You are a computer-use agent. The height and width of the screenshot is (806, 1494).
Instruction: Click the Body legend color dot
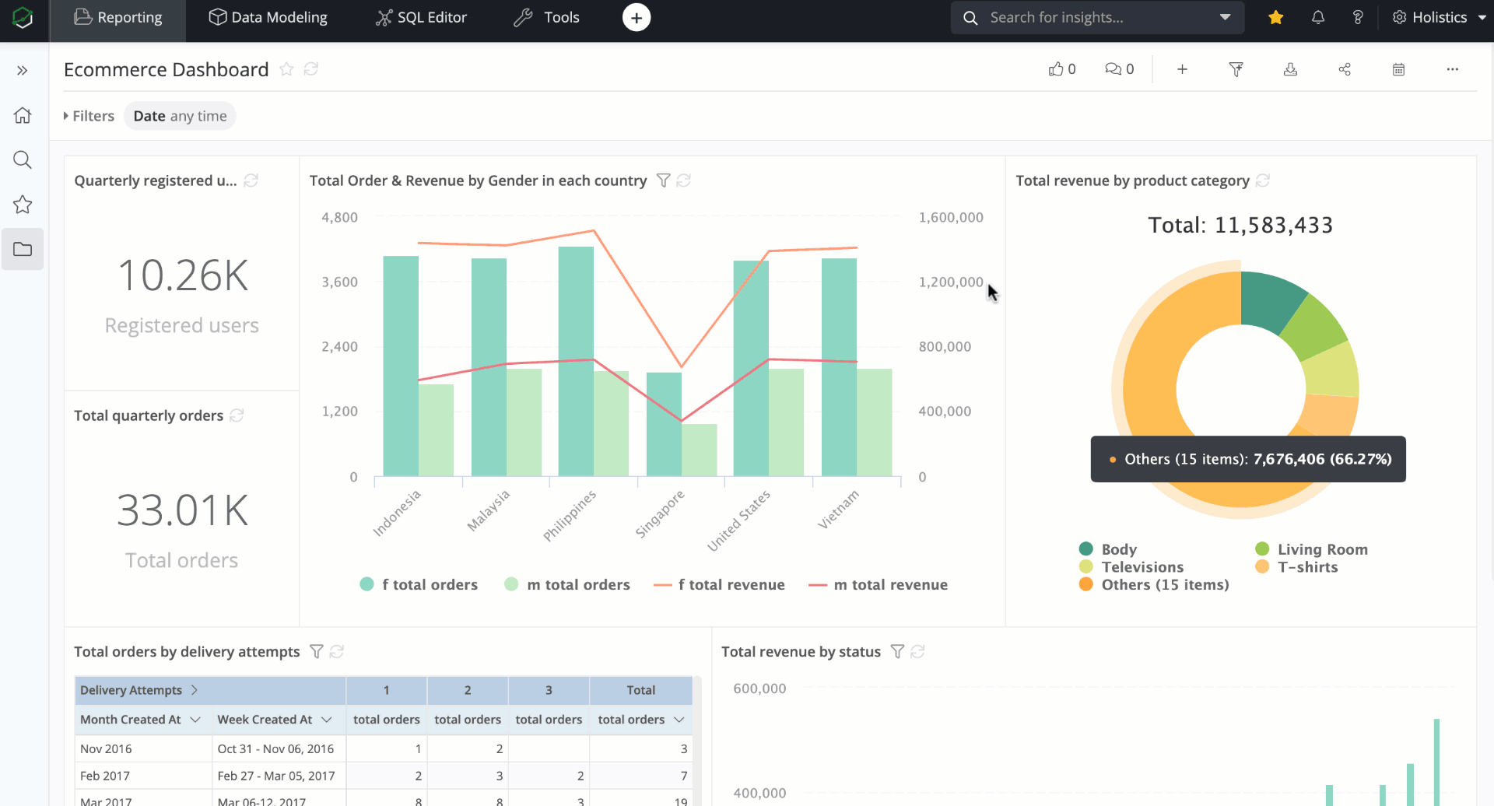(1086, 548)
